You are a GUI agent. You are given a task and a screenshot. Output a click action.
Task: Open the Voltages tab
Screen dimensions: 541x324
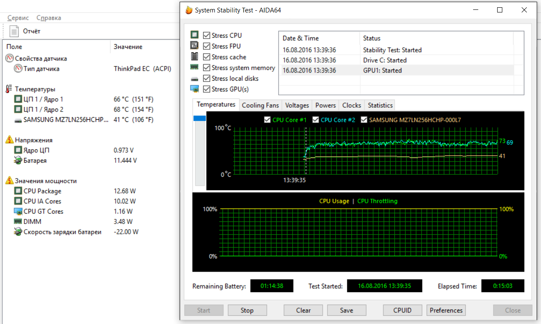coord(297,105)
